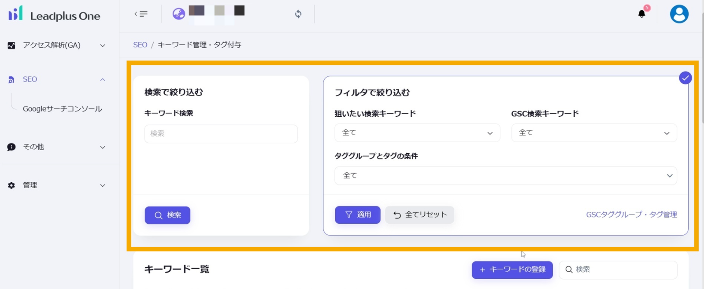
Task: Open the GSC検索キーワード dropdown
Action: 594,133
